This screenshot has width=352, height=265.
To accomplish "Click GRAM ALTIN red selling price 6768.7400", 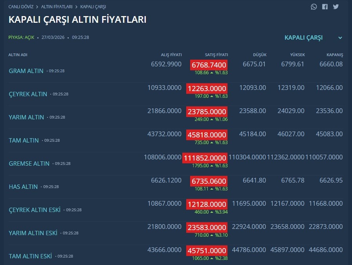I will tap(209, 65).
